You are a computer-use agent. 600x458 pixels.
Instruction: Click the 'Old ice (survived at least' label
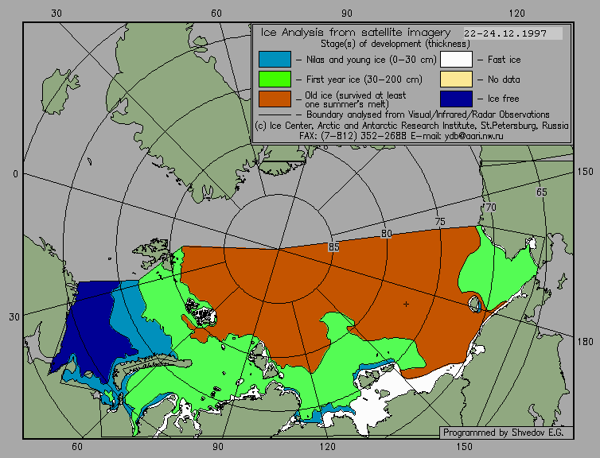click(356, 95)
